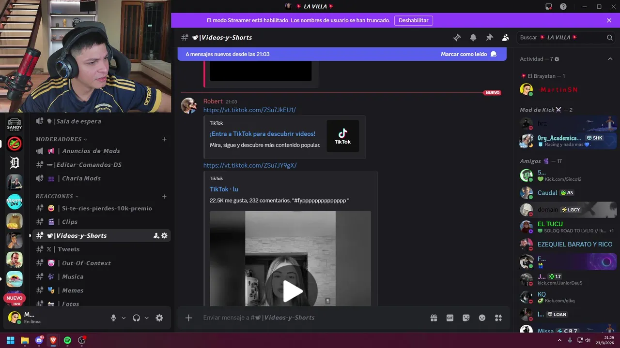Open the second TikTok link ZSu7JY9gX
620x348 pixels.
(250, 165)
